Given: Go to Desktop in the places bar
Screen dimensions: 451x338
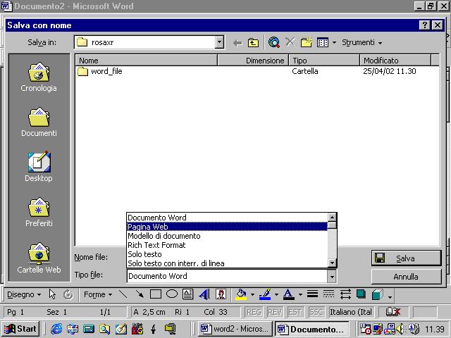Looking at the screenshot, I should 39,167.
